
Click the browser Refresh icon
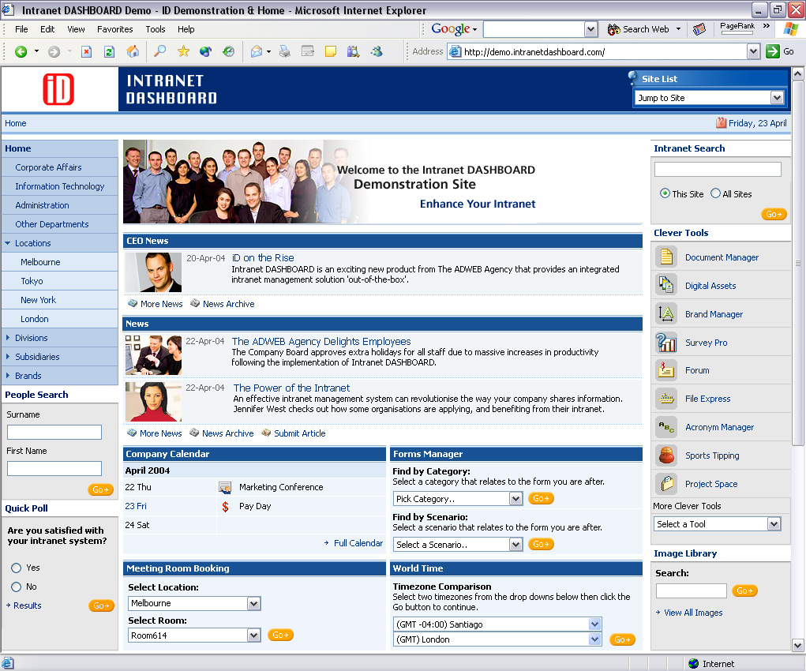[x=109, y=51]
